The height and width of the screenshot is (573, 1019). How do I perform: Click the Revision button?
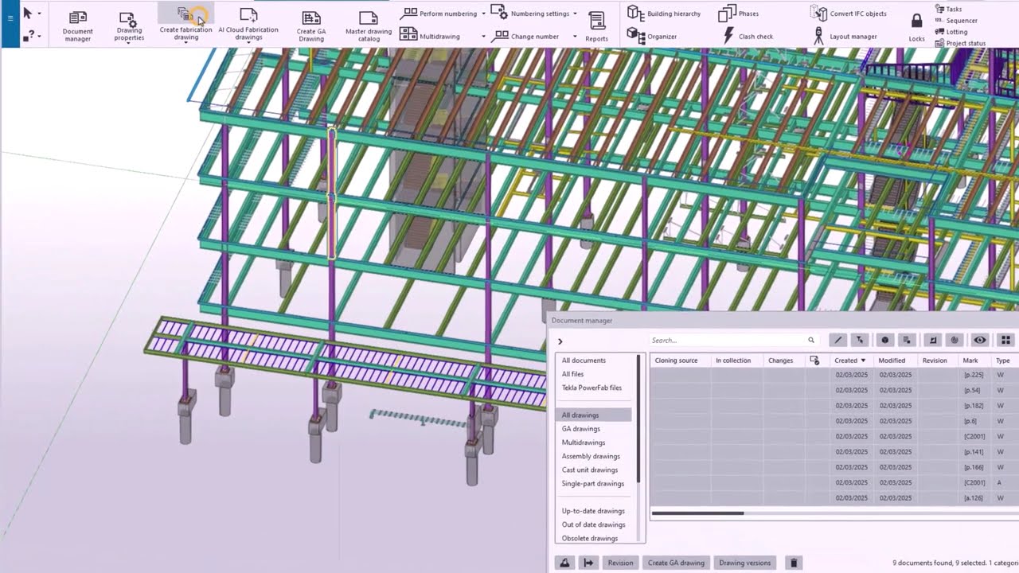click(620, 563)
